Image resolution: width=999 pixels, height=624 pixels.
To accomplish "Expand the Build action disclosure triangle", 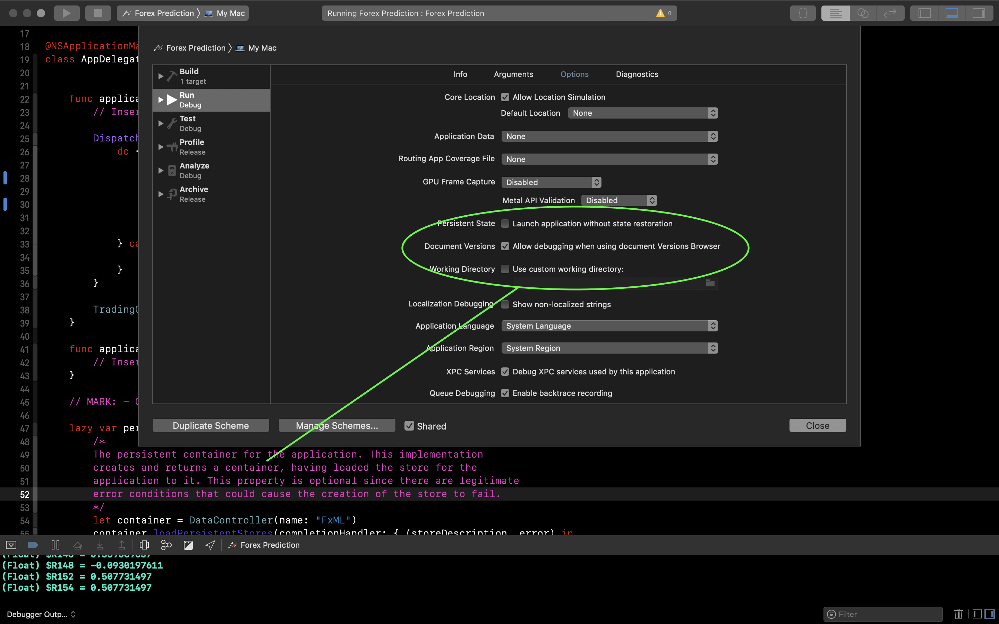I will (161, 76).
